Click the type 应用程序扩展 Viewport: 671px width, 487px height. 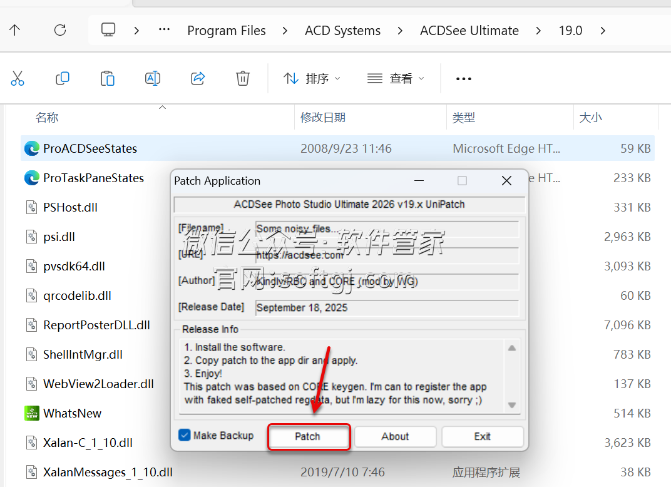tap(486, 473)
